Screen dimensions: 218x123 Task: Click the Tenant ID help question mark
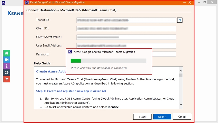(180, 20)
